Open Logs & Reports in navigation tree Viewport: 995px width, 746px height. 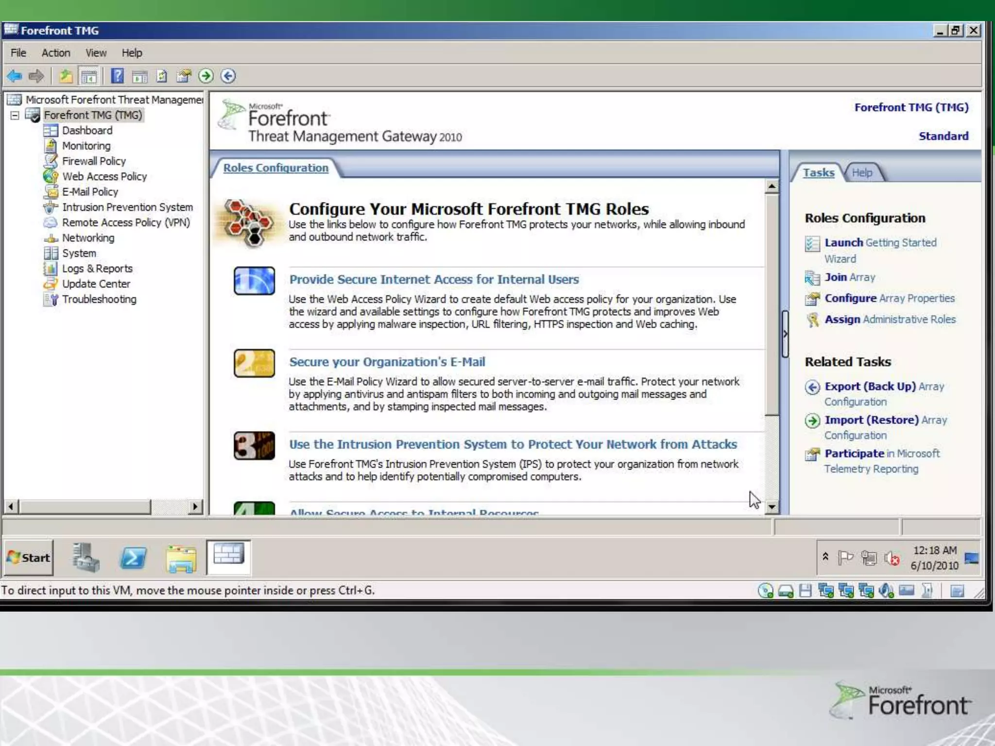97,269
